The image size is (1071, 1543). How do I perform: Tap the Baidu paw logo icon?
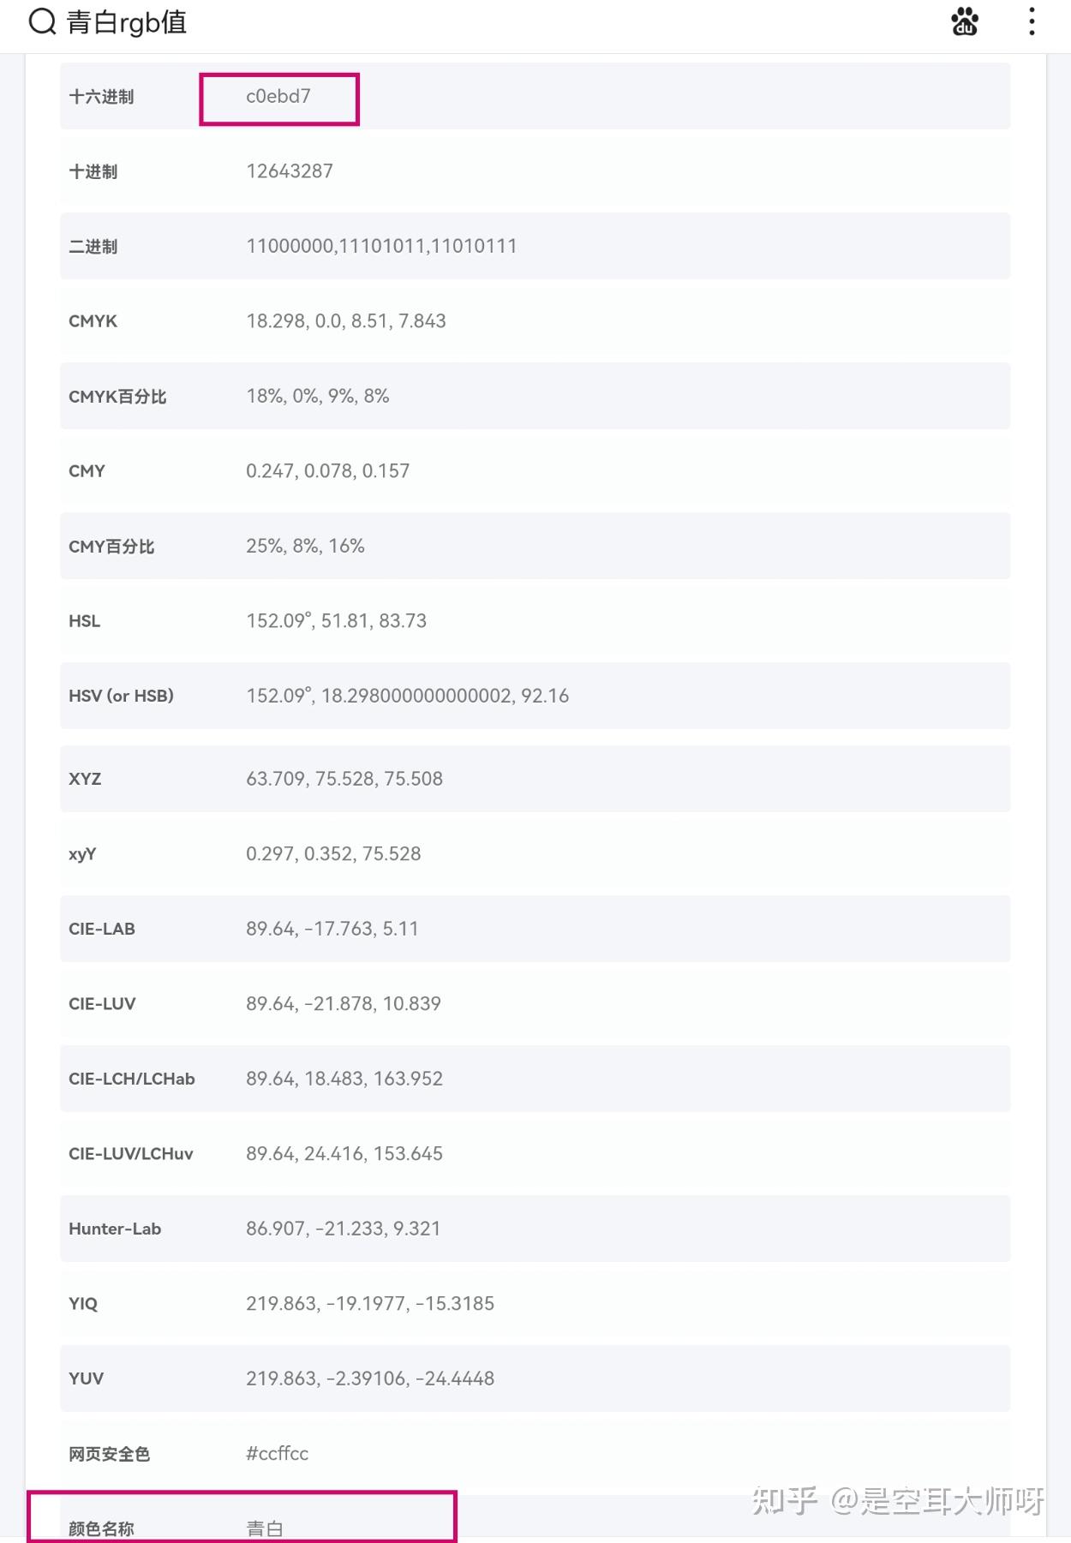(x=965, y=22)
